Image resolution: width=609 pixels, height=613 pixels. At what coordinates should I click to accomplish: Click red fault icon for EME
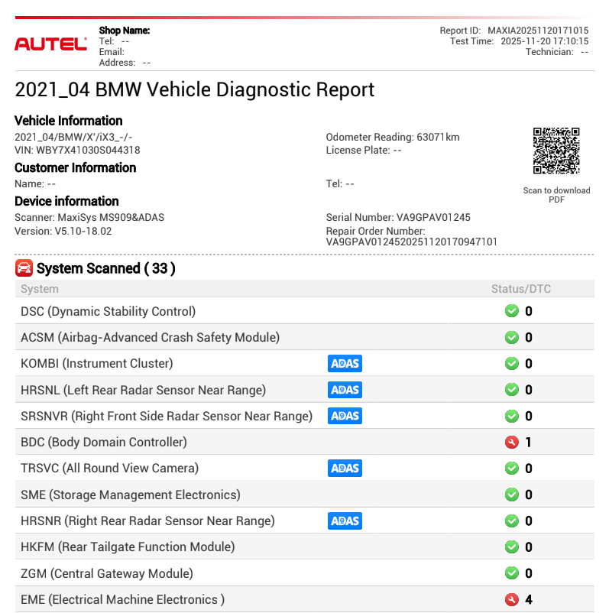point(512,600)
